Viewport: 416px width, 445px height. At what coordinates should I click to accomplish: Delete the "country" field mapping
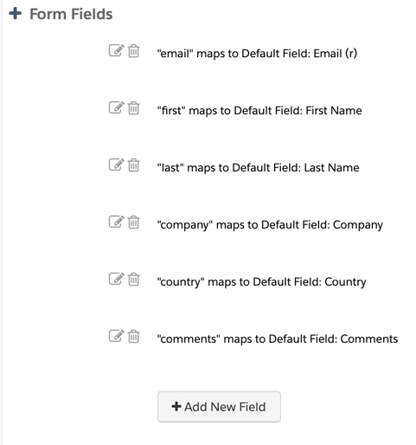tap(134, 279)
